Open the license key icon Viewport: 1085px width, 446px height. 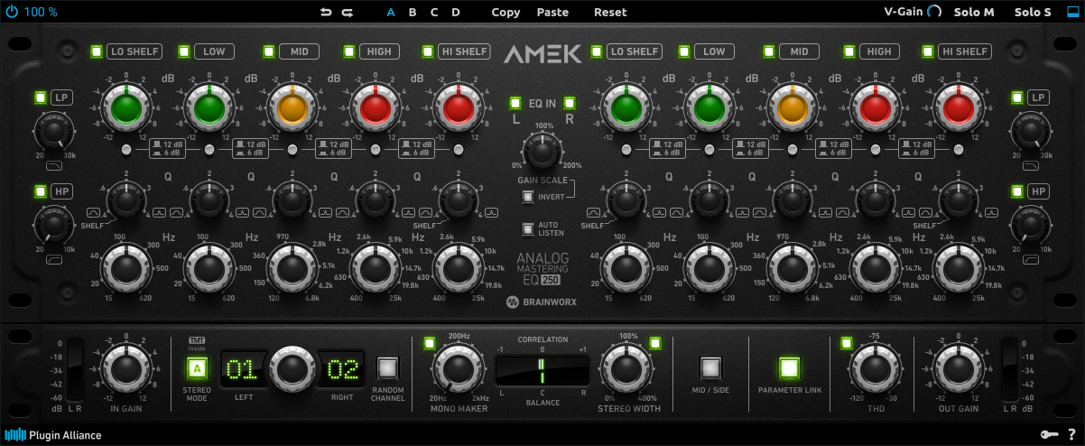point(1048,434)
